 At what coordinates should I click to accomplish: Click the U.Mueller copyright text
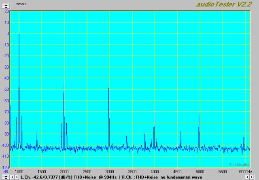tap(239, 165)
